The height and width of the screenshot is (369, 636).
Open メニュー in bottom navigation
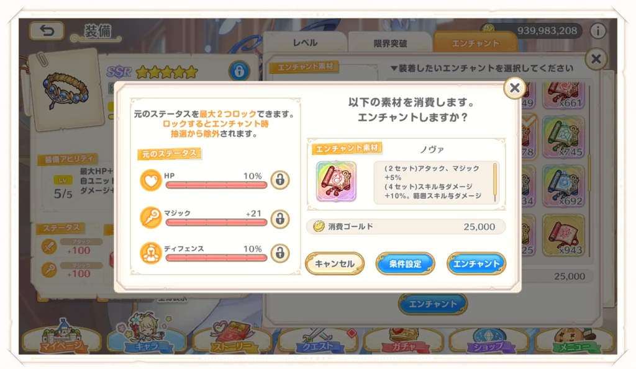tap(574, 339)
